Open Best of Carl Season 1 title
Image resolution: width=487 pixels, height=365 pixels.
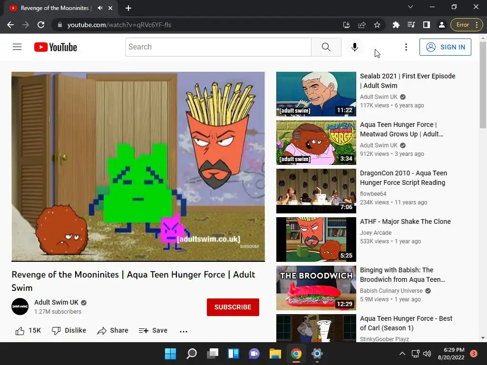pyautogui.click(x=406, y=323)
